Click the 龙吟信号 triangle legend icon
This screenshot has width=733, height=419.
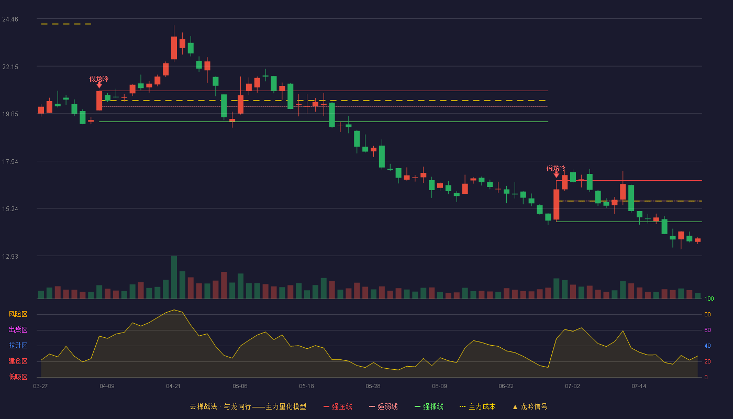coord(515,406)
